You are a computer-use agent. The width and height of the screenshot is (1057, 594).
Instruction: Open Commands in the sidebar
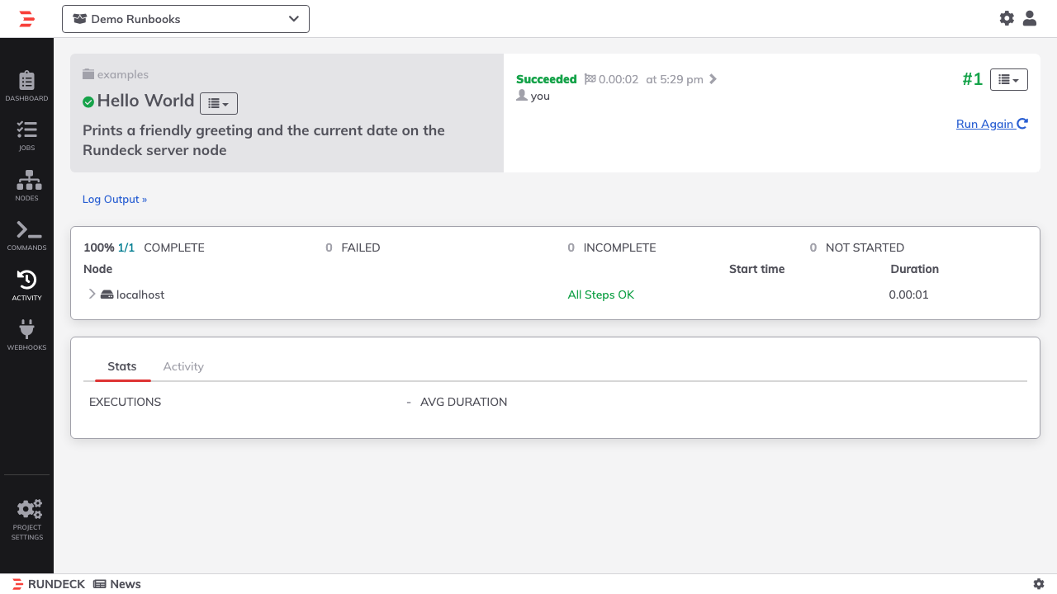[26, 235]
